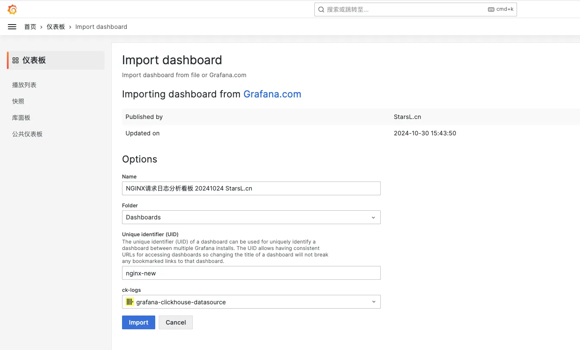This screenshot has width=580, height=350.
Task: Click the Grafana logo icon
Action: coord(13,9)
